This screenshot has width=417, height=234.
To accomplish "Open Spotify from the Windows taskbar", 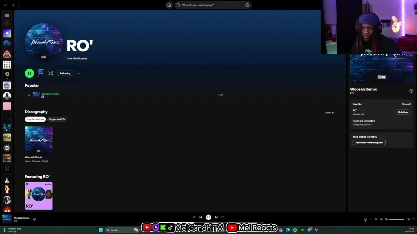I will [x=295, y=230].
